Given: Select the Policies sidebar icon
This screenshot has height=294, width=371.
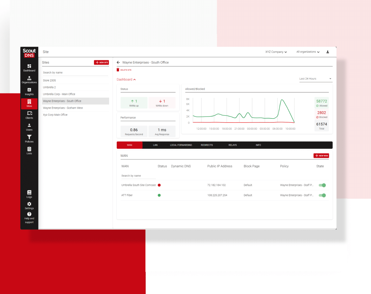Looking at the screenshot, I should click(x=29, y=139).
